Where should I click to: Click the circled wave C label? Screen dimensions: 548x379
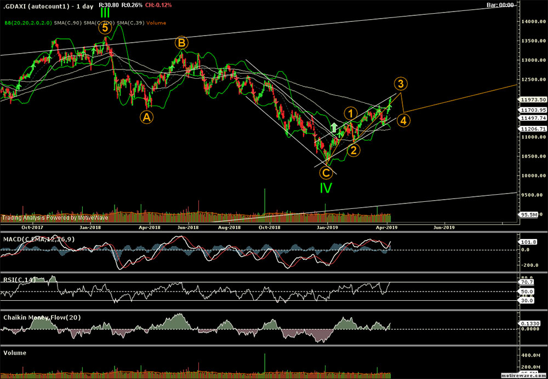[x=326, y=173]
